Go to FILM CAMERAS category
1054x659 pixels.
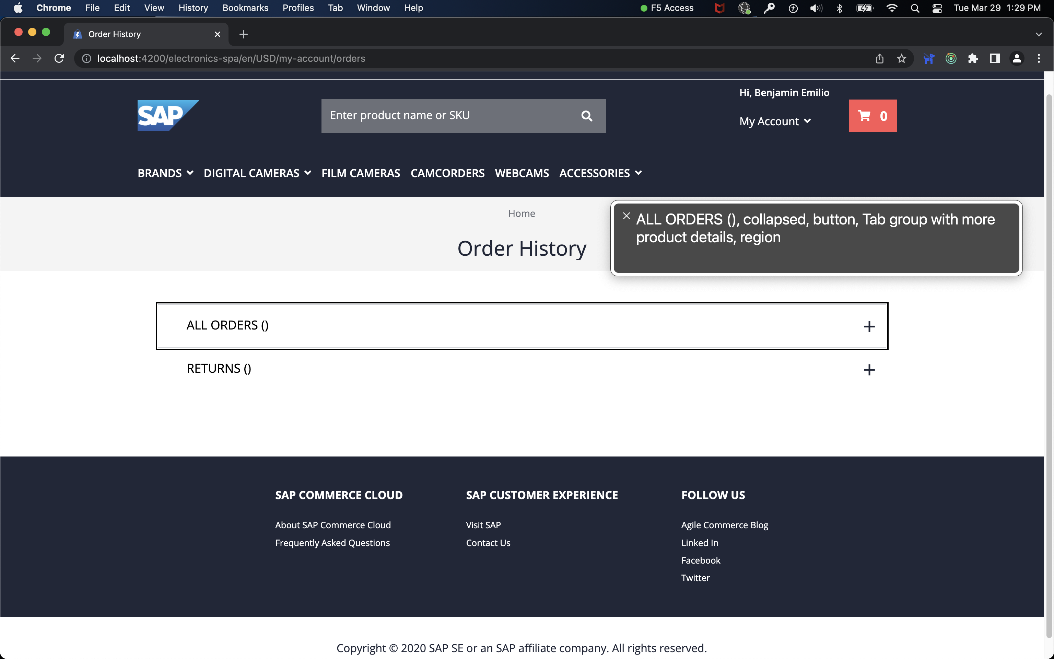(361, 173)
